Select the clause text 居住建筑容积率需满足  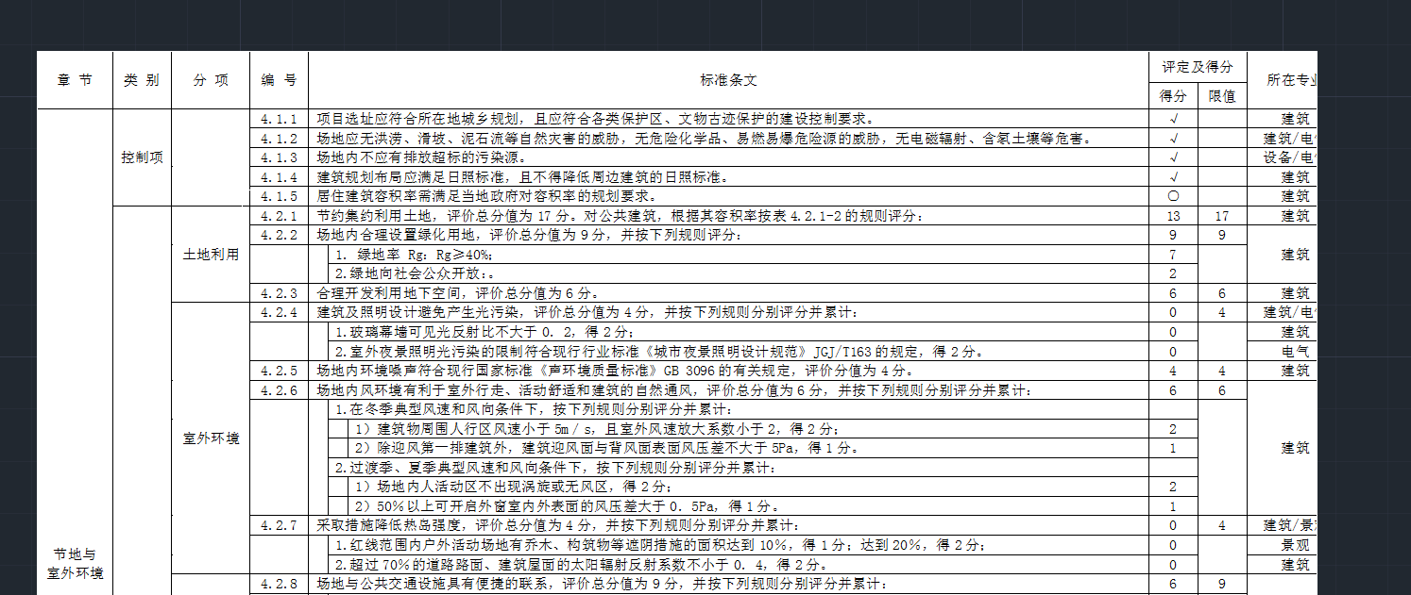488,196
